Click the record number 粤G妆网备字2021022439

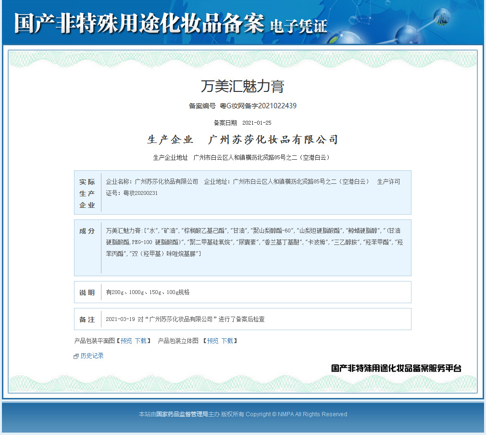point(258,106)
